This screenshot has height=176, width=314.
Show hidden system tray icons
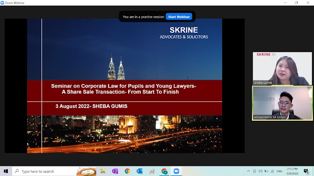tap(249, 171)
